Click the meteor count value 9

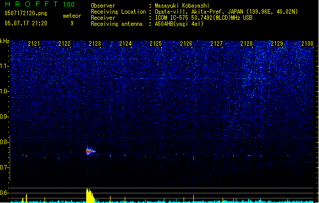pyautogui.click(x=72, y=23)
